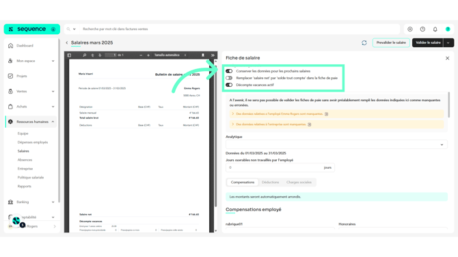Screen dimensions: 458x257
Task: Open Politique salariale in sidebar
Action: click(x=30, y=177)
